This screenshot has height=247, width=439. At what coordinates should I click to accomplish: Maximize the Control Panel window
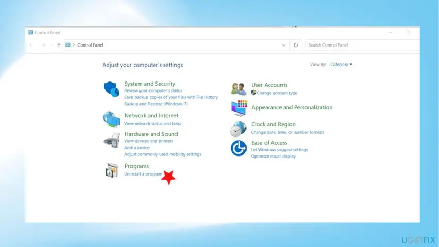(408, 32)
